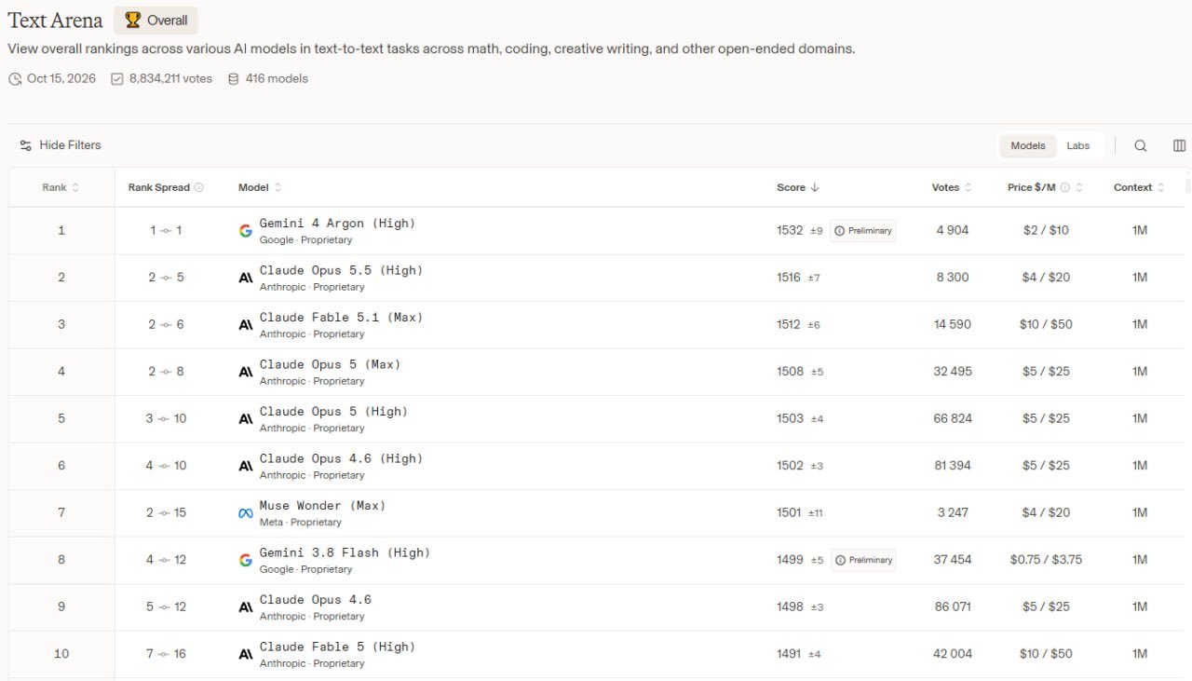Sort the table by Context column
The height and width of the screenshot is (681, 1192).
[1139, 187]
